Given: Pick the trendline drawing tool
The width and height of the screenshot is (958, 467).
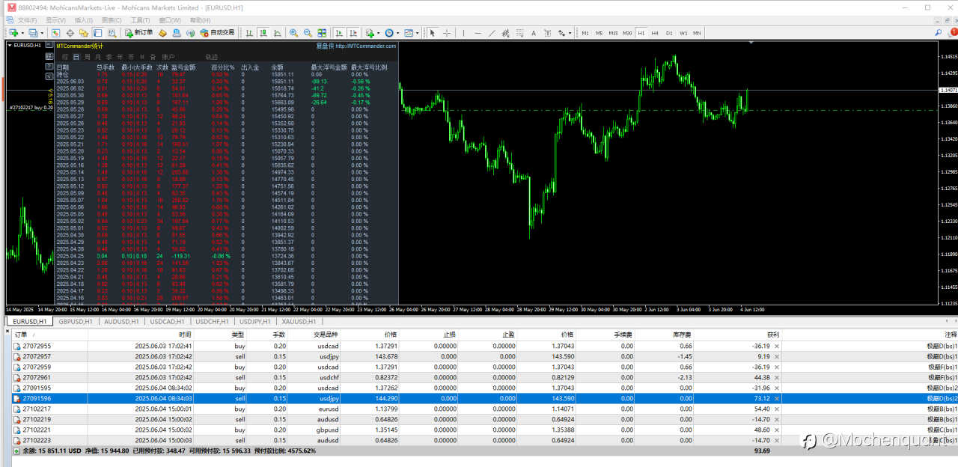Looking at the screenshot, I should (x=492, y=33).
